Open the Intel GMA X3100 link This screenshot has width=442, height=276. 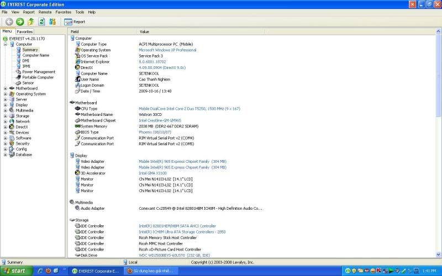(152, 173)
